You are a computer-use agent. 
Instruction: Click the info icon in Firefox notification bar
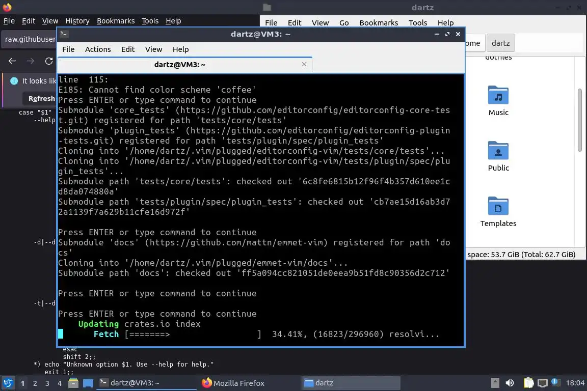click(14, 81)
